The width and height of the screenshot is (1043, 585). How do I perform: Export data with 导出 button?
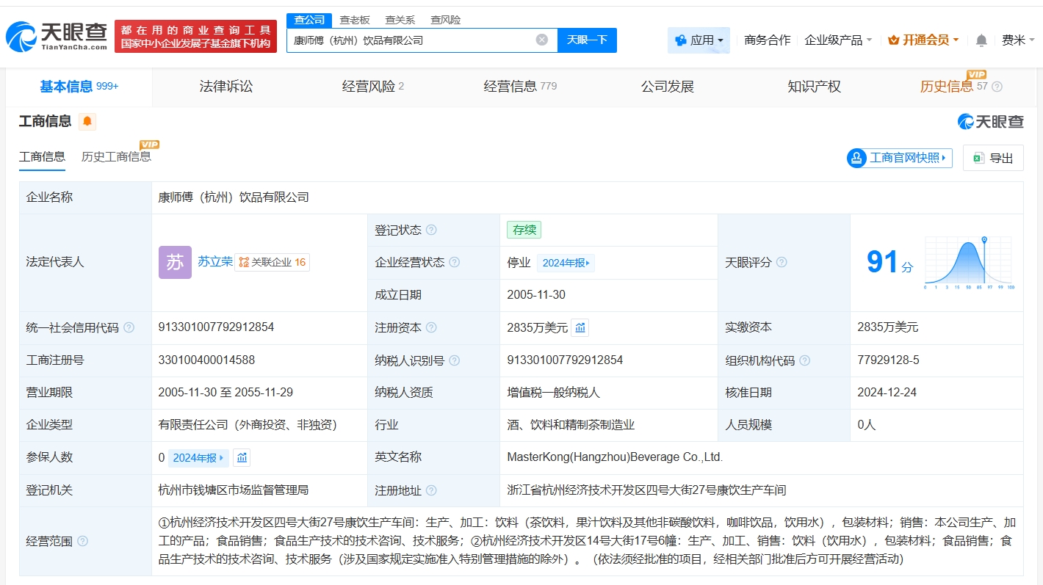[x=993, y=158]
